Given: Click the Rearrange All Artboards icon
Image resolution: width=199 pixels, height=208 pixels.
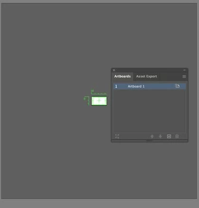Looking at the screenshot, I should [x=117, y=136].
